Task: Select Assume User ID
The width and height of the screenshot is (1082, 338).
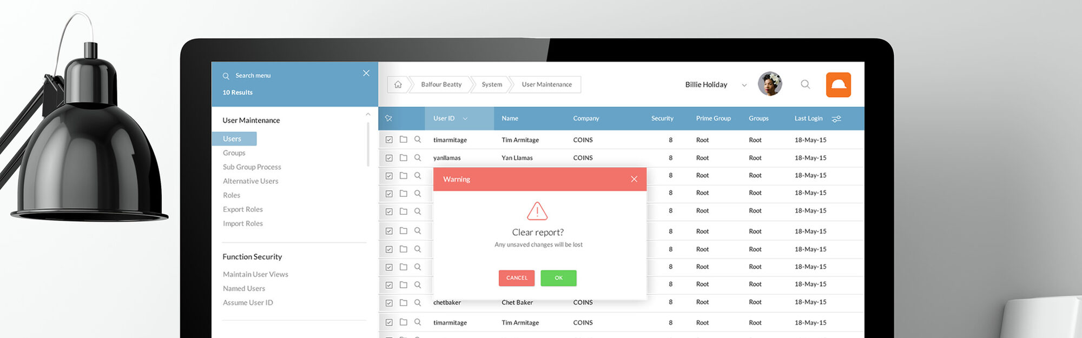Action: 248,302
